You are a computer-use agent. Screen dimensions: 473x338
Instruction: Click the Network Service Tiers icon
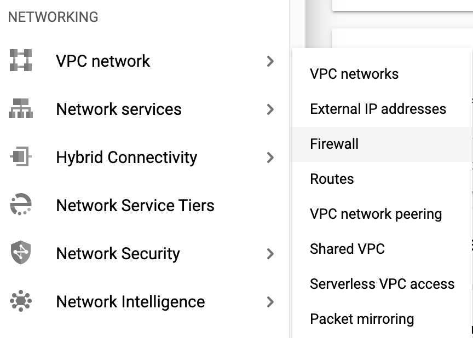tap(20, 205)
